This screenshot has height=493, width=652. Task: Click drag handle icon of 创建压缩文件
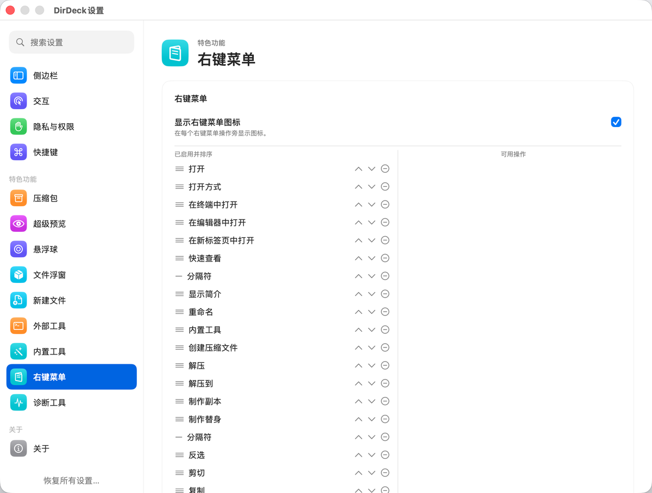tap(179, 347)
